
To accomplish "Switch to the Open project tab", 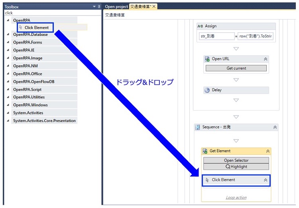I will click(116, 7).
